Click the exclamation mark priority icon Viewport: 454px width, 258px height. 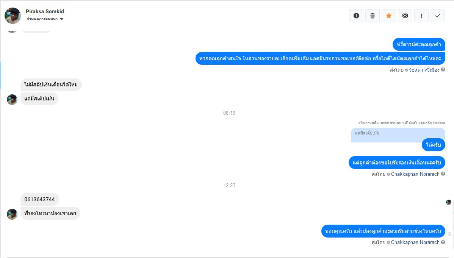[x=421, y=16]
